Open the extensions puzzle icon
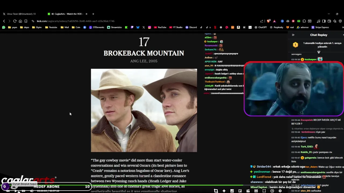 304,21
